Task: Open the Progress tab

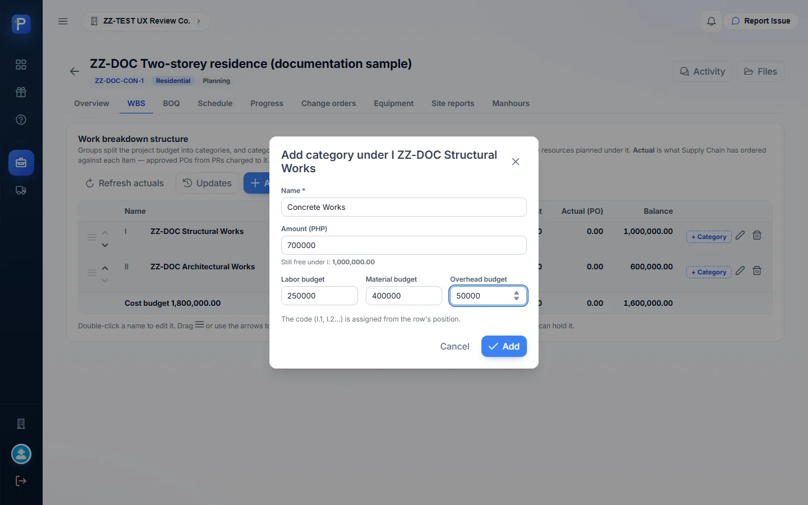Action: (267, 103)
